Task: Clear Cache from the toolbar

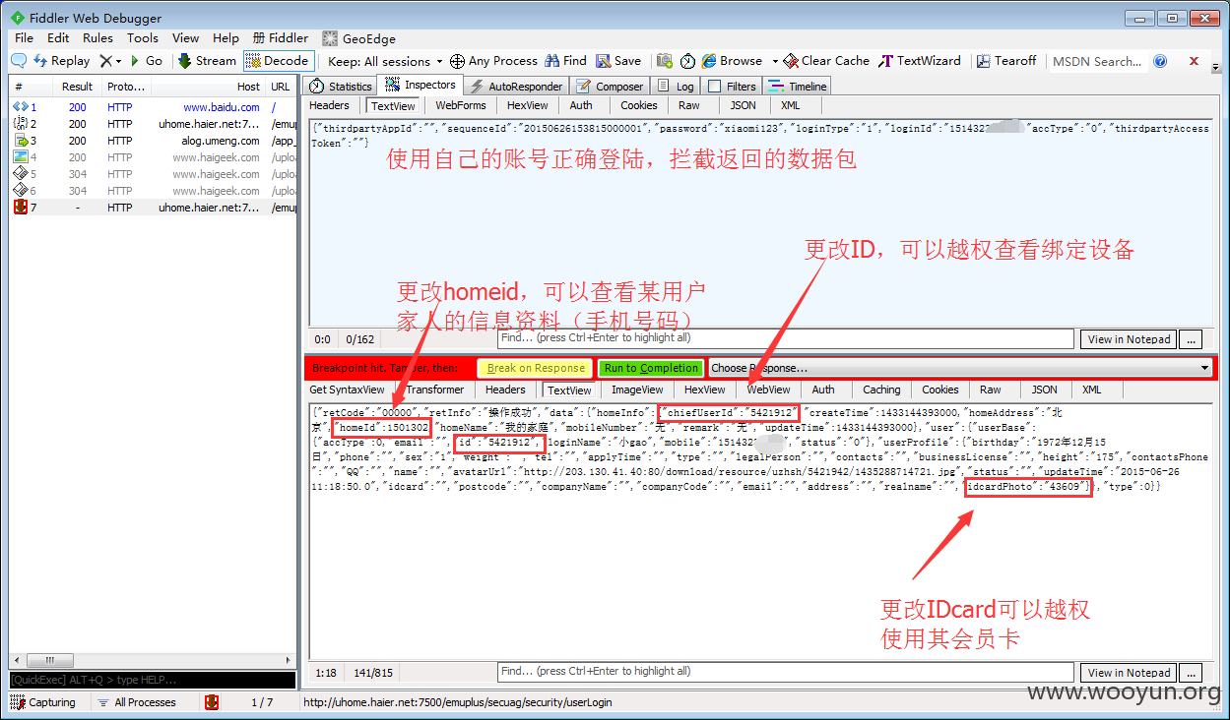Action: (827, 61)
